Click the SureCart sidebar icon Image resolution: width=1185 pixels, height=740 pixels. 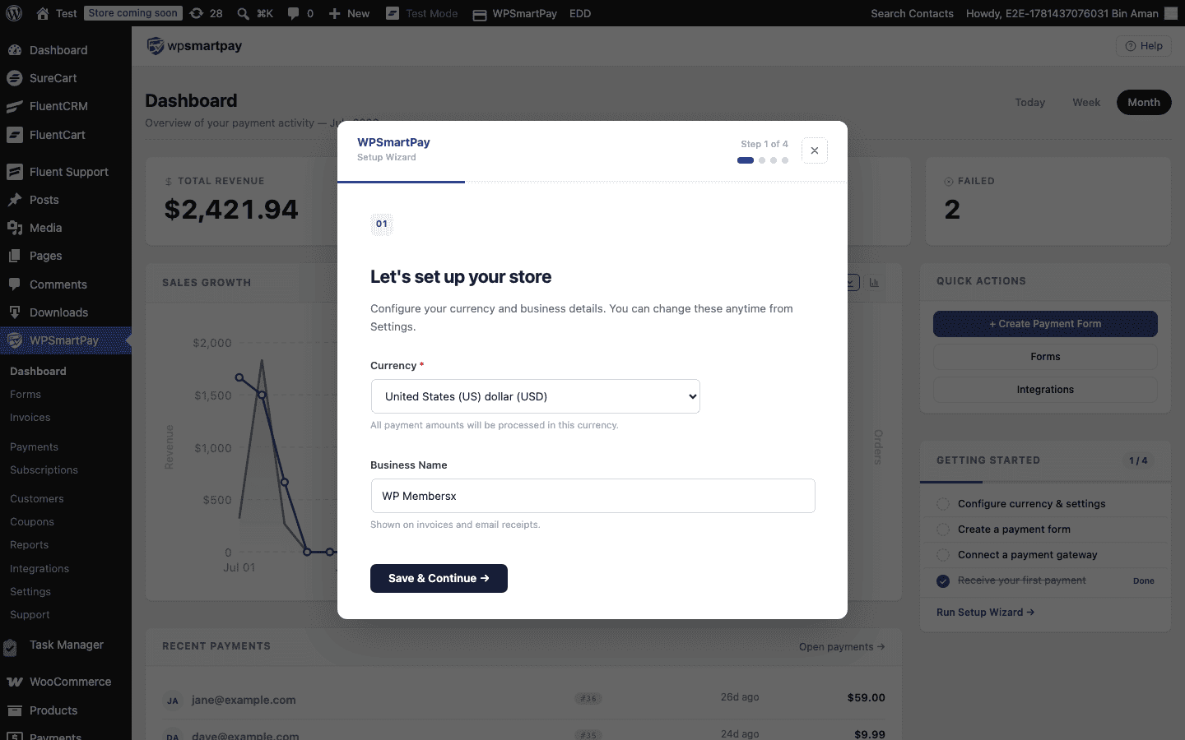pos(14,78)
